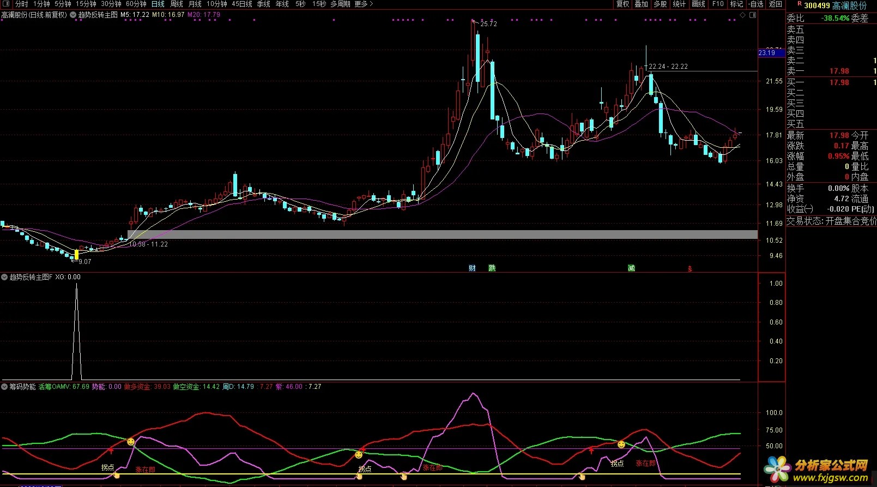Click the smiley face above the middle 拐点 label
This screenshot has width=877, height=487.
[x=359, y=455]
